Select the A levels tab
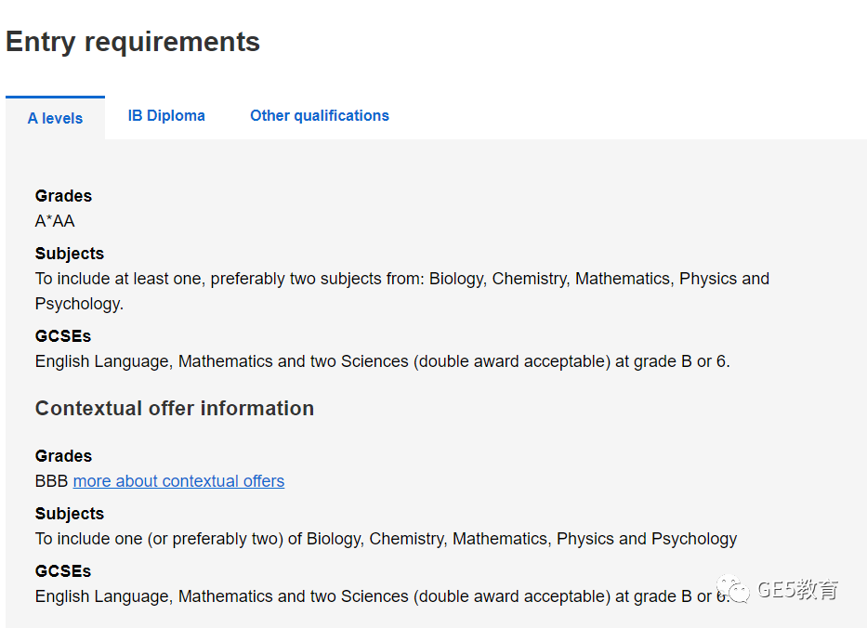 click(56, 118)
